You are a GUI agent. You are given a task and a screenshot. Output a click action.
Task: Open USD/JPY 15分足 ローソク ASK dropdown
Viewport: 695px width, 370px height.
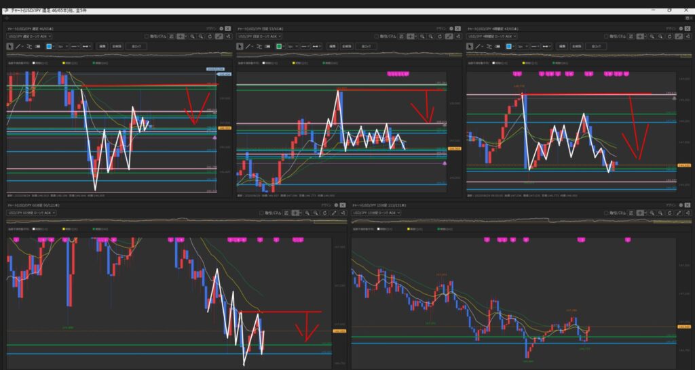(376, 213)
